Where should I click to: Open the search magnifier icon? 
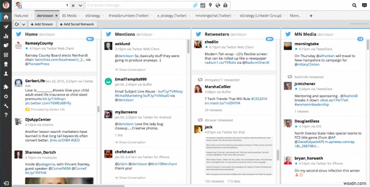tap(354, 5)
